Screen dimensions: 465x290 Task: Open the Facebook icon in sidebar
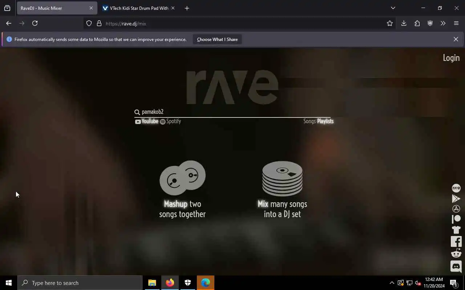pos(456,241)
